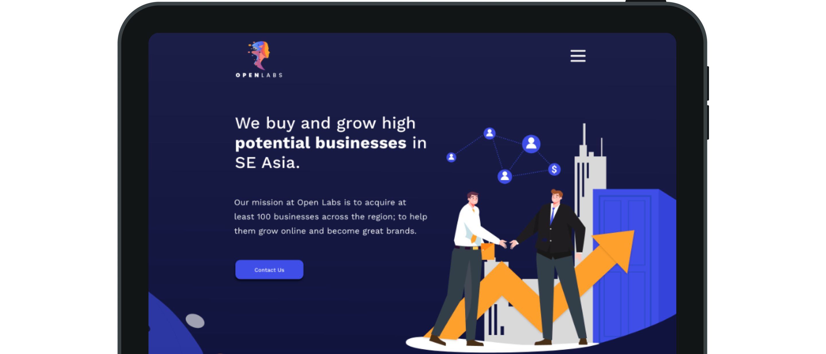Screen dimensions: 826x354
Task: Click the headline 'potential businesses' text
Action: [321, 143]
